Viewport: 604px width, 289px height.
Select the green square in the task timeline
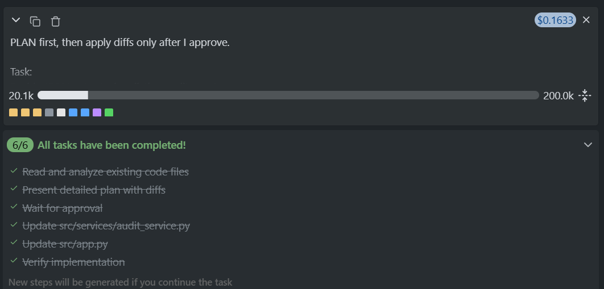point(109,112)
